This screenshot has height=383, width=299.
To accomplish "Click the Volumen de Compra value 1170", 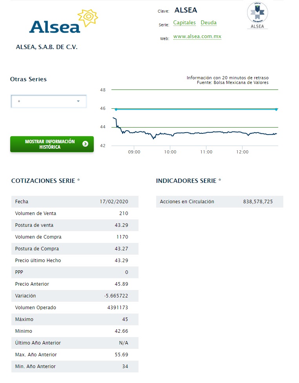I will 122,237.
